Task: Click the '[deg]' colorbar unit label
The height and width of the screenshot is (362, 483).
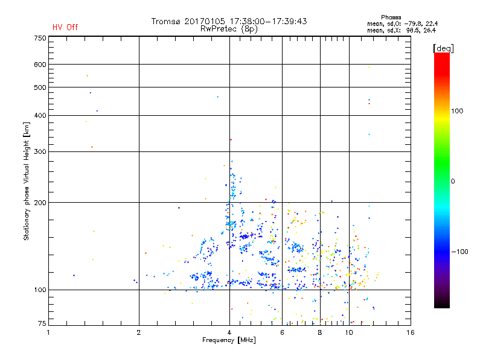Action: point(443,48)
